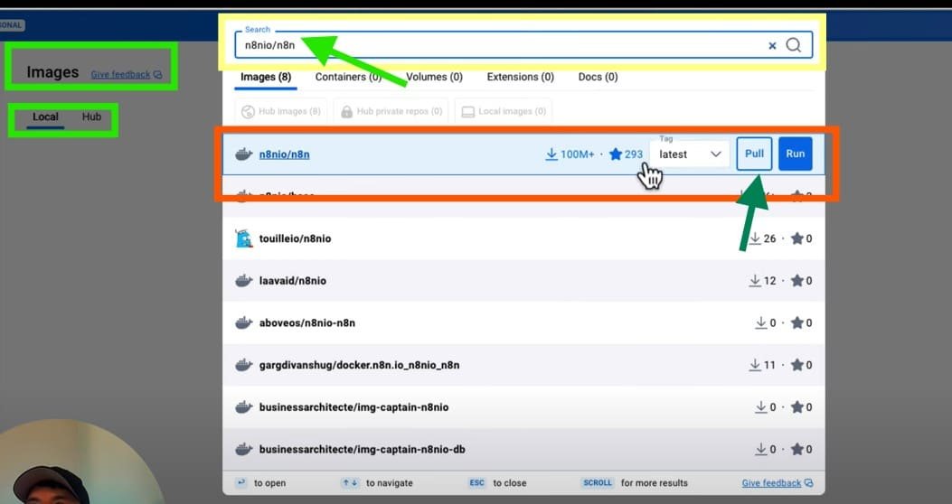
Task: Select the gargdivanshug/docker.n8n.io_n8nio_n8n result
Action: (523, 365)
